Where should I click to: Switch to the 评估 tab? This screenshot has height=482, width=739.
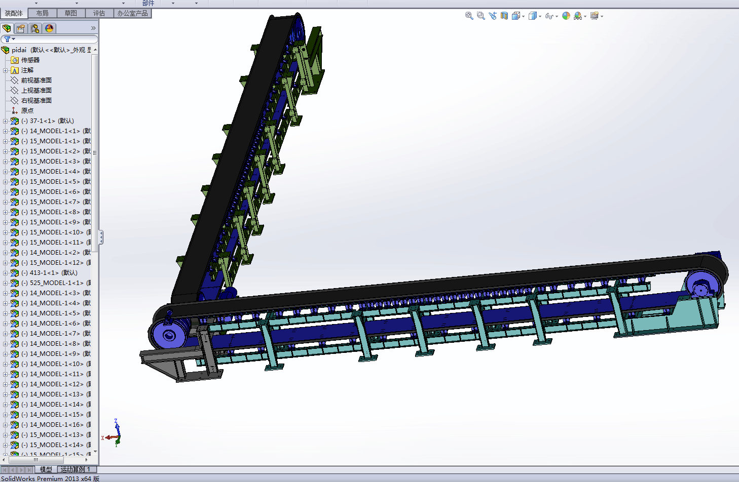pyautogui.click(x=99, y=13)
